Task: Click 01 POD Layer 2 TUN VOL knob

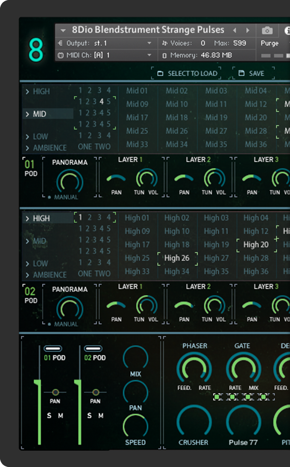Action: pyautogui.click(x=215, y=178)
